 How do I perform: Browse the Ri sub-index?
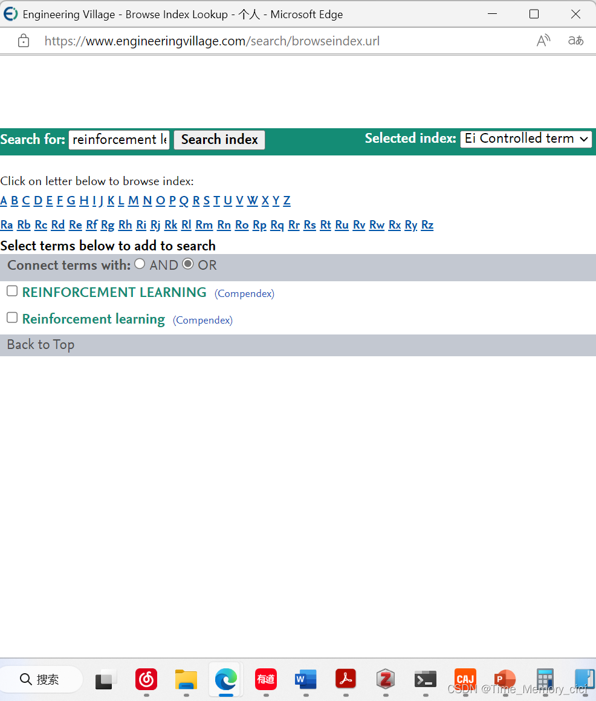(x=141, y=225)
